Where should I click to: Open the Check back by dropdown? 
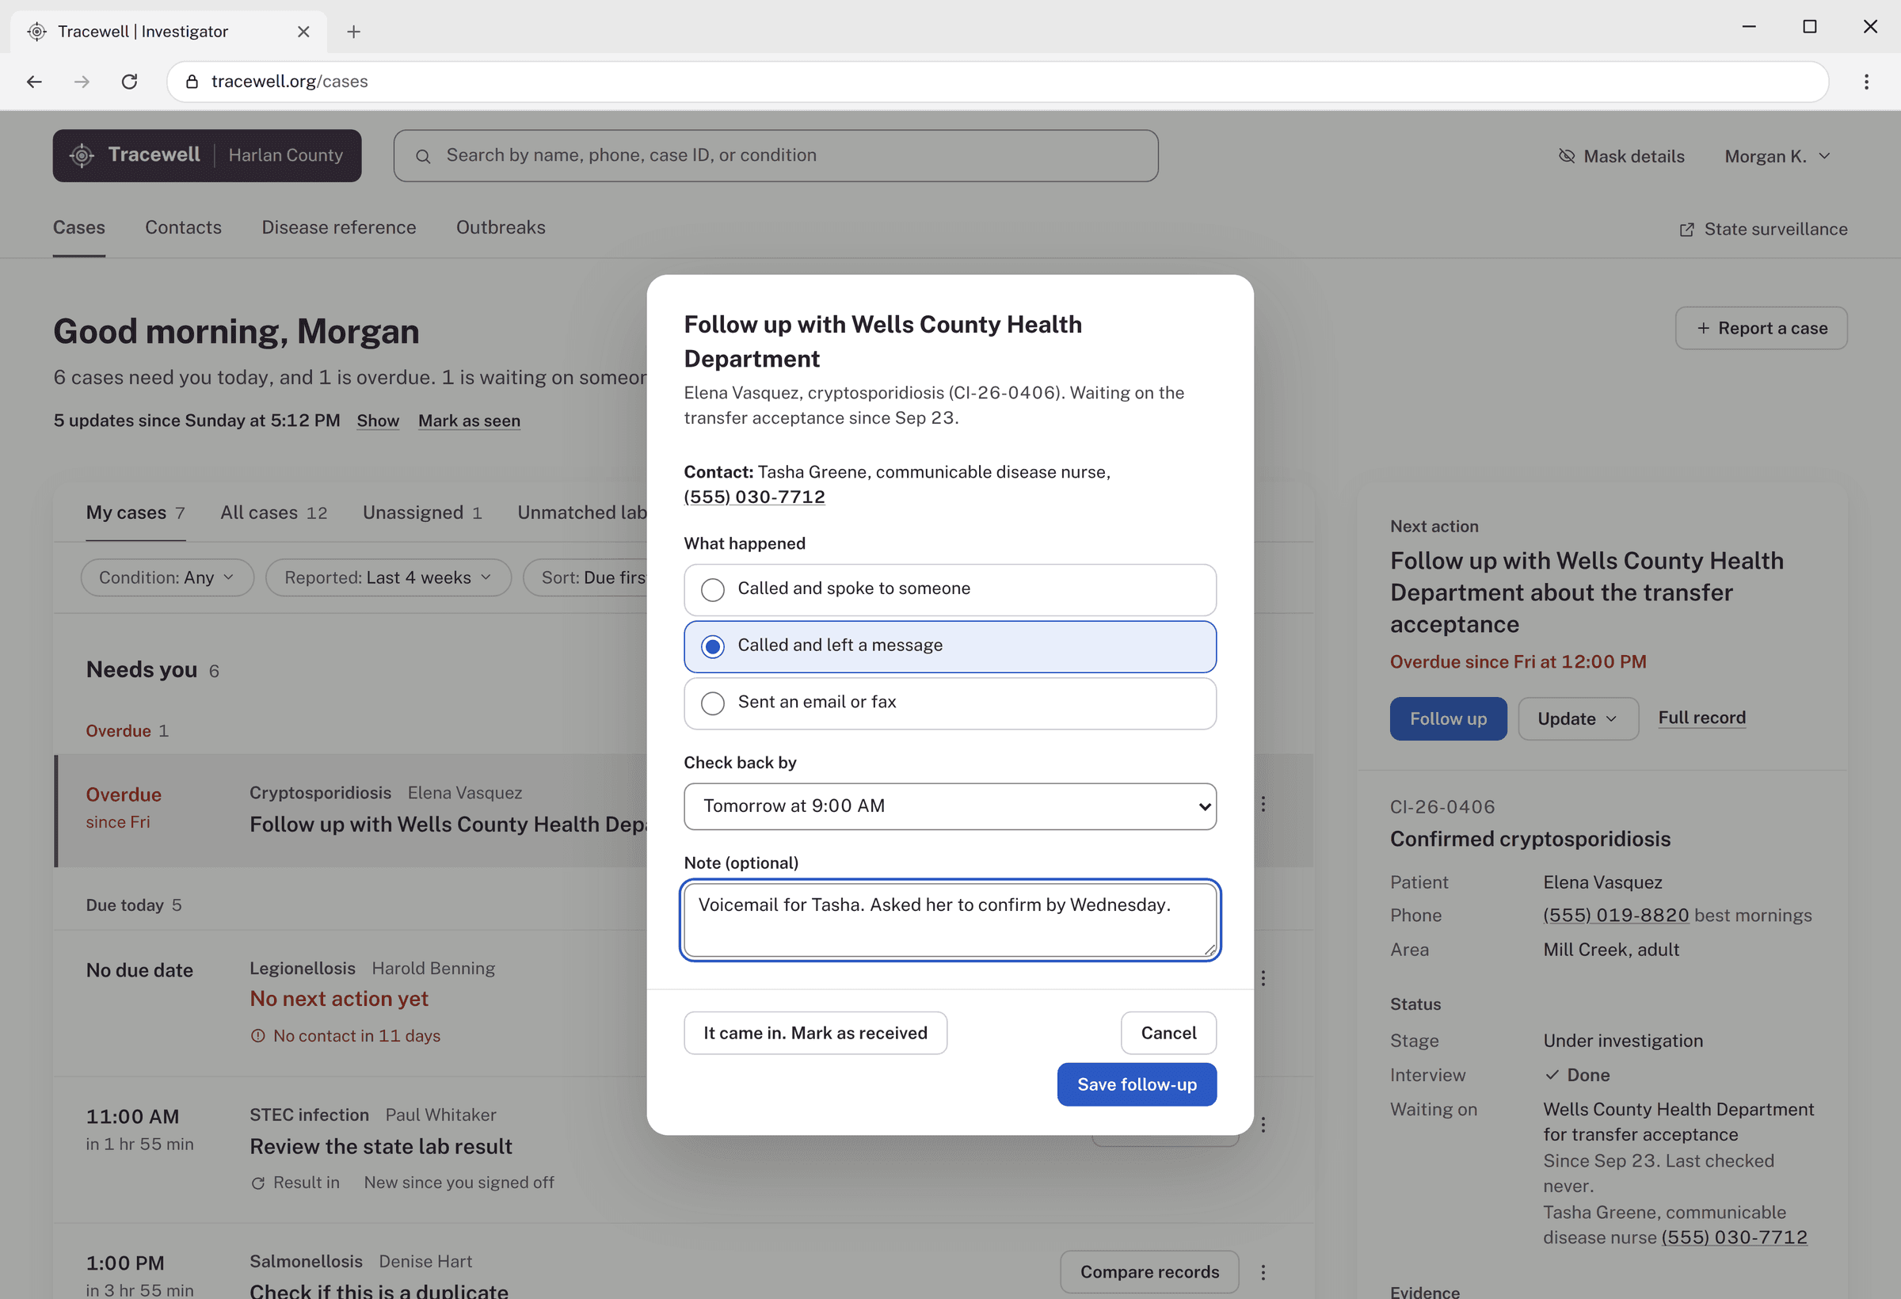click(x=950, y=806)
